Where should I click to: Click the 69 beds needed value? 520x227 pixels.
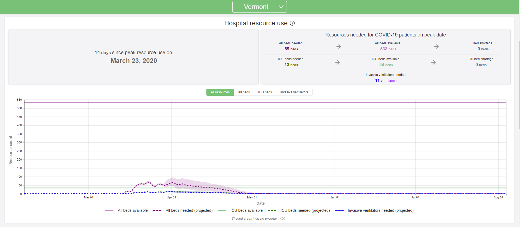[291, 49]
